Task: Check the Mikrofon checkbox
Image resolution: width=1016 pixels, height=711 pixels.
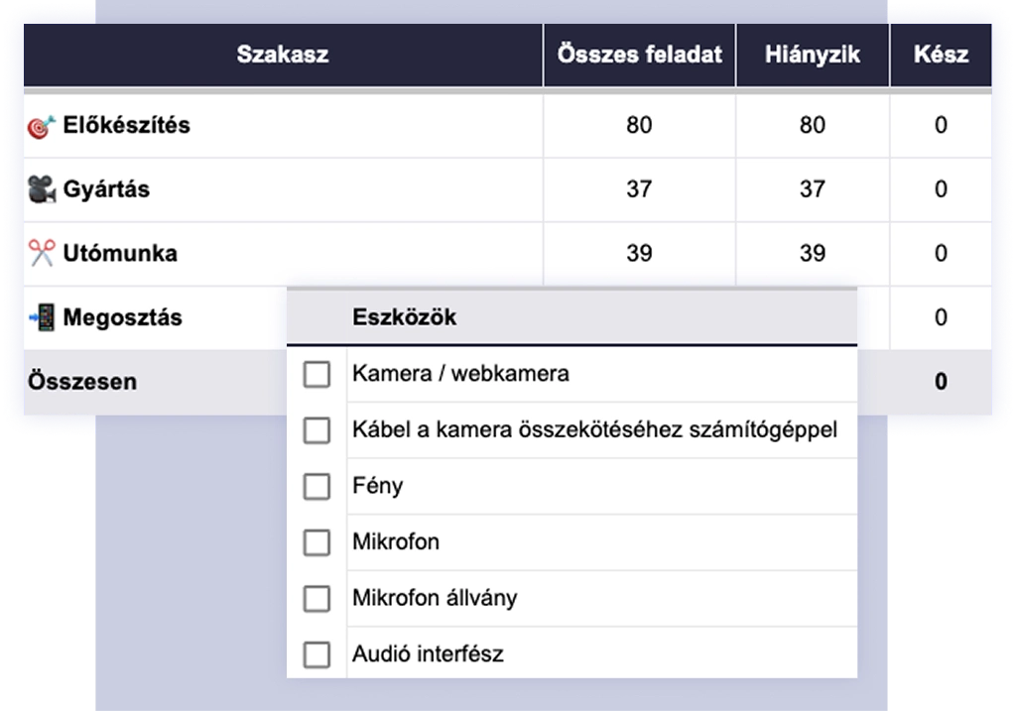Action: coord(317,542)
